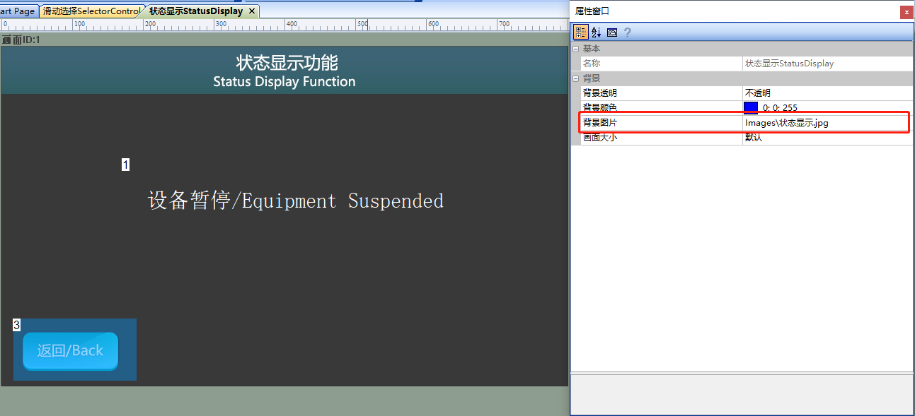The width and height of the screenshot is (915, 416).
Task: Open the Start Page tab
Action: point(18,11)
